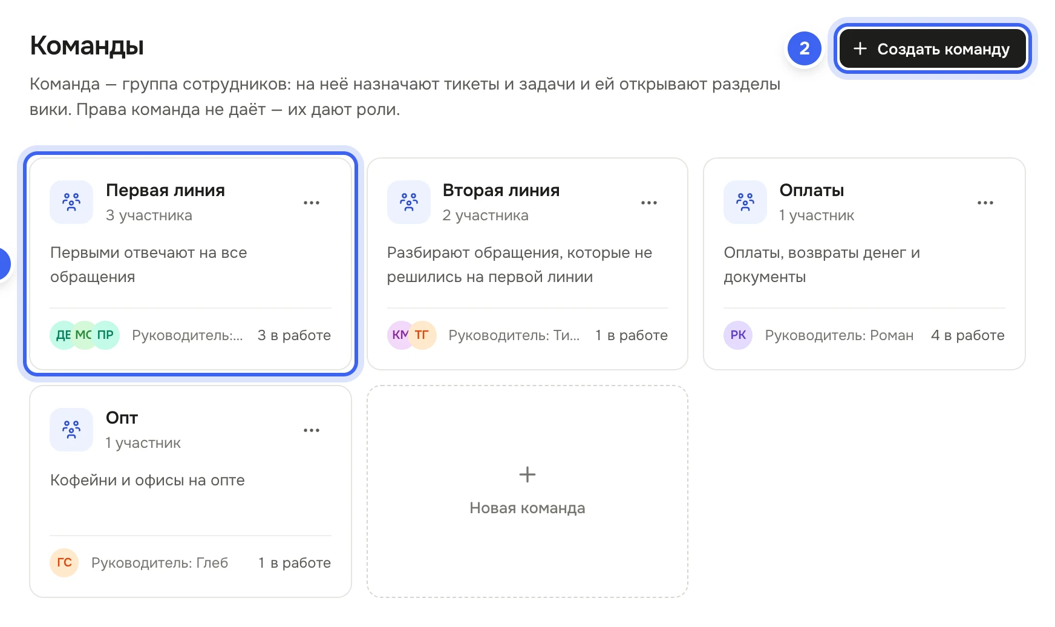Click truncated 'Руководитель:...' in Первая линия card
The width and height of the screenshot is (1055, 627).
pos(188,335)
